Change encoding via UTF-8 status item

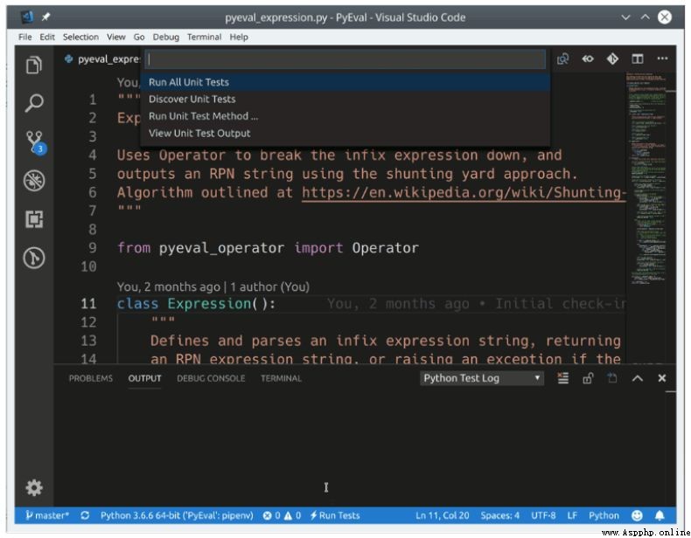(x=543, y=515)
